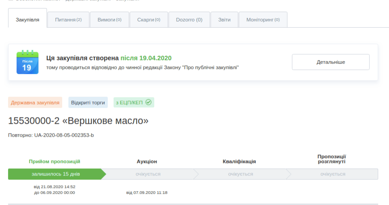Click the Відкриті торги badge

(x=88, y=102)
